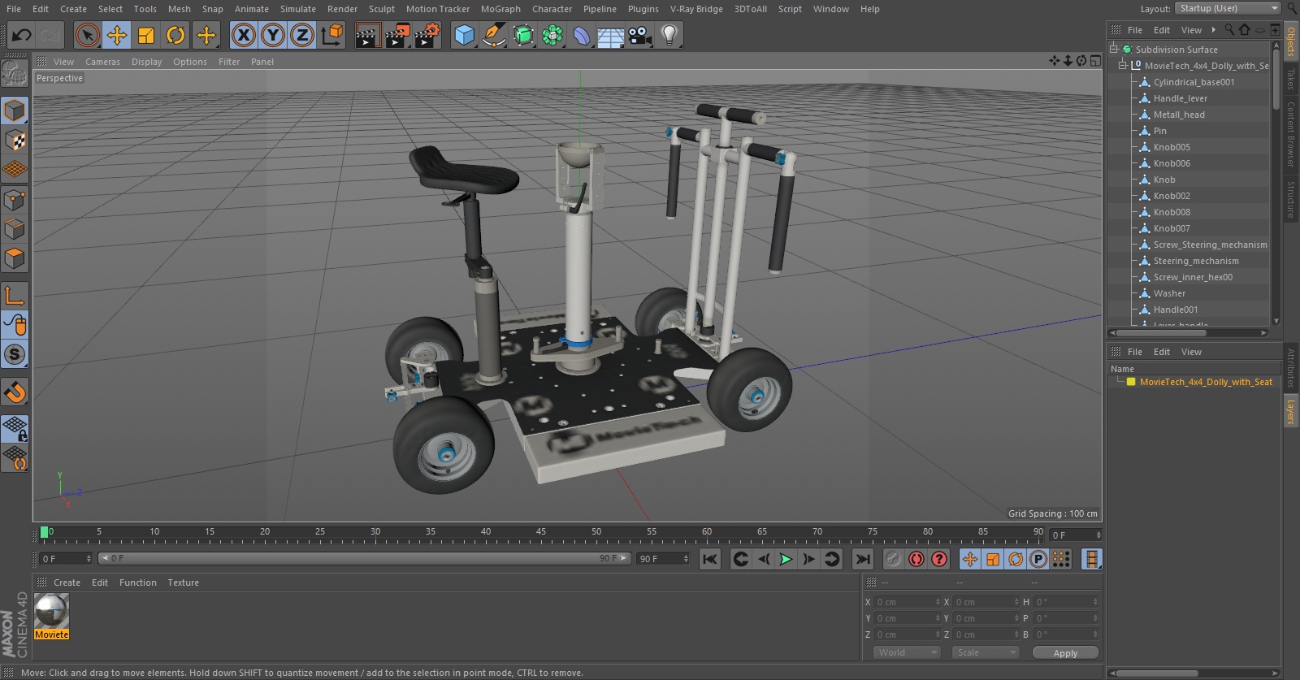Switch to Points mode
The width and height of the screenshot is (1300, 680).
tap(15, 200)
